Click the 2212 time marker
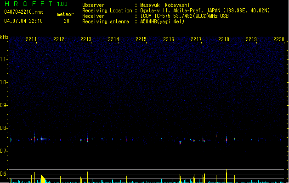This screenshot has width=289, height=183. click(x=59, y=39)
